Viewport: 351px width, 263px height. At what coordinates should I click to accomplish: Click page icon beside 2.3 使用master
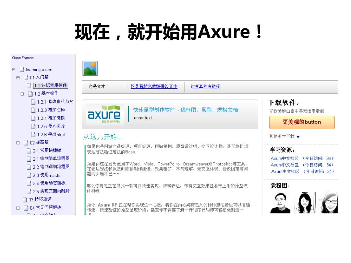click(29, 175)
